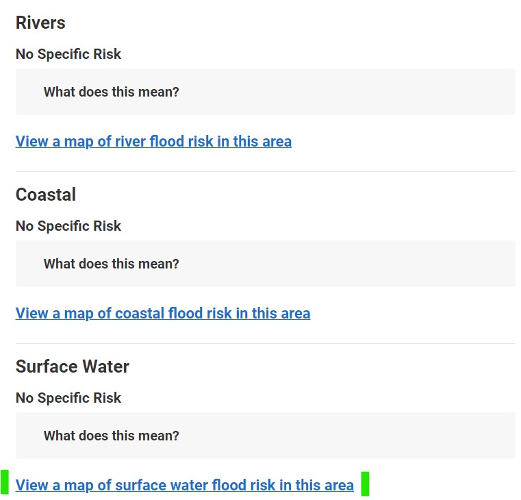Viewport: 521px width, 500px height.
Task: View the surface water flood risk map
Action: 184,486
